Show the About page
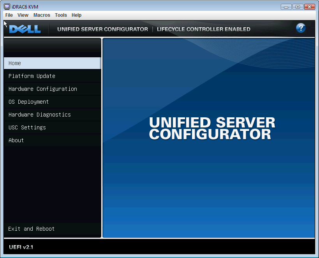Image resolution: width=319 pixels, height=258 pixels. (x=53, y=140)
